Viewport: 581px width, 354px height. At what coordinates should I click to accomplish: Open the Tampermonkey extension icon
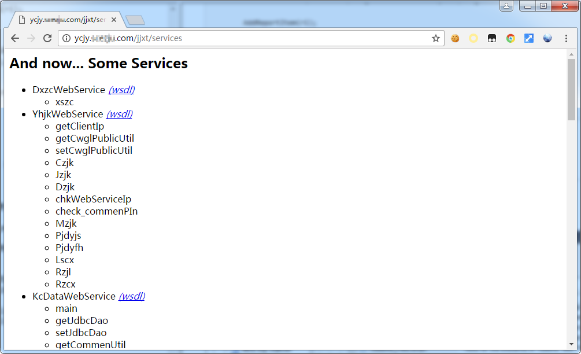pyautogui.click(x=492, y=38)
